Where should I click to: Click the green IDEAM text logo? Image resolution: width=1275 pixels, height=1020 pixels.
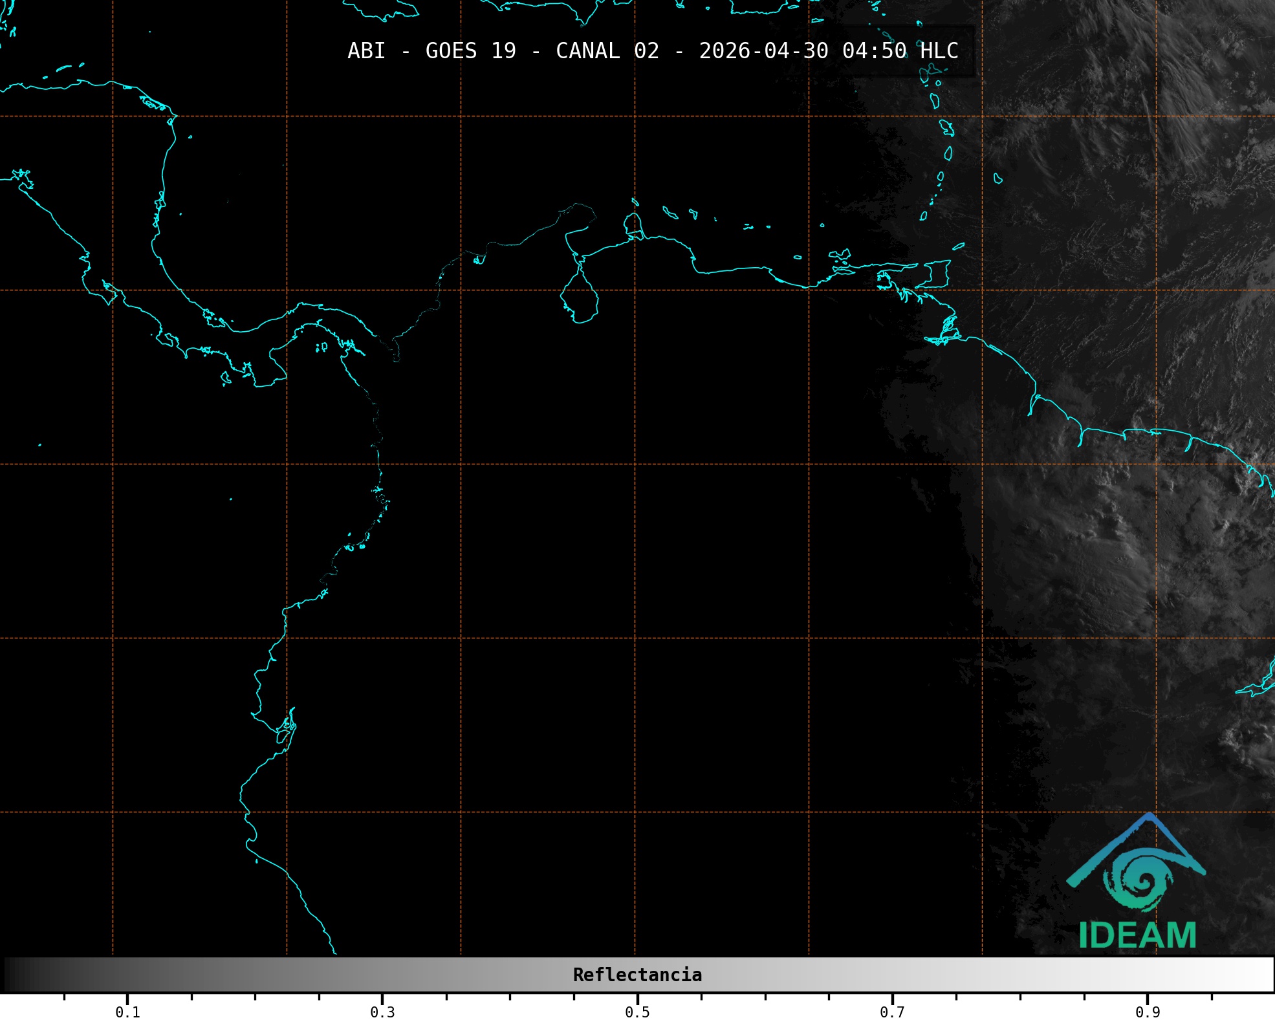pos(1137,935)
